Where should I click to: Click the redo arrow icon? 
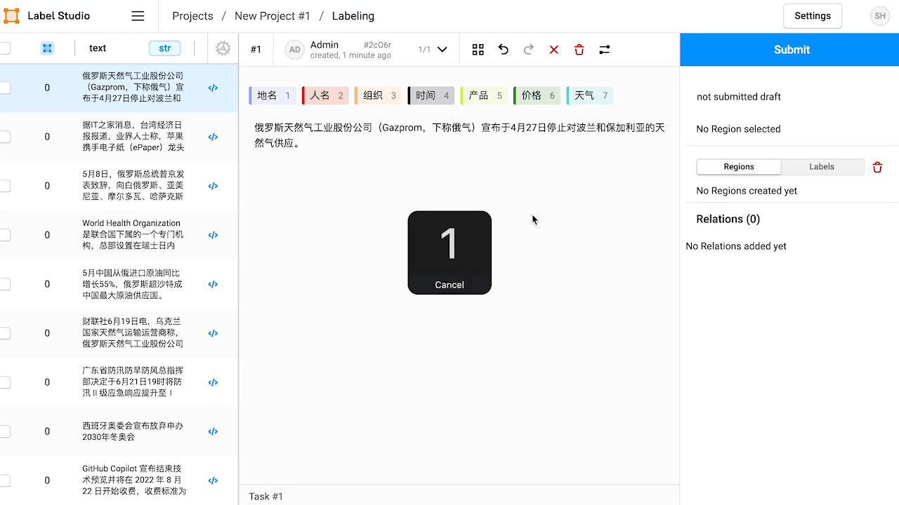coord(529,49)
